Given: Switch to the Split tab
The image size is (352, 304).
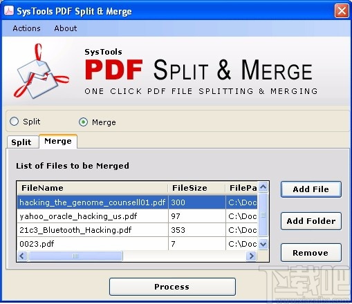Looking at the screenshot, I should [23, 142].
